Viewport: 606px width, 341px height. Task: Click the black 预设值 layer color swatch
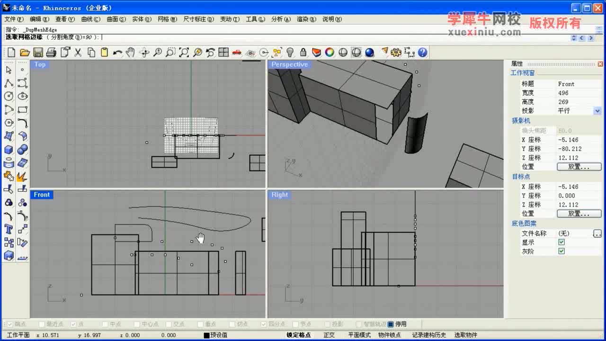click(x=206, y=335)
